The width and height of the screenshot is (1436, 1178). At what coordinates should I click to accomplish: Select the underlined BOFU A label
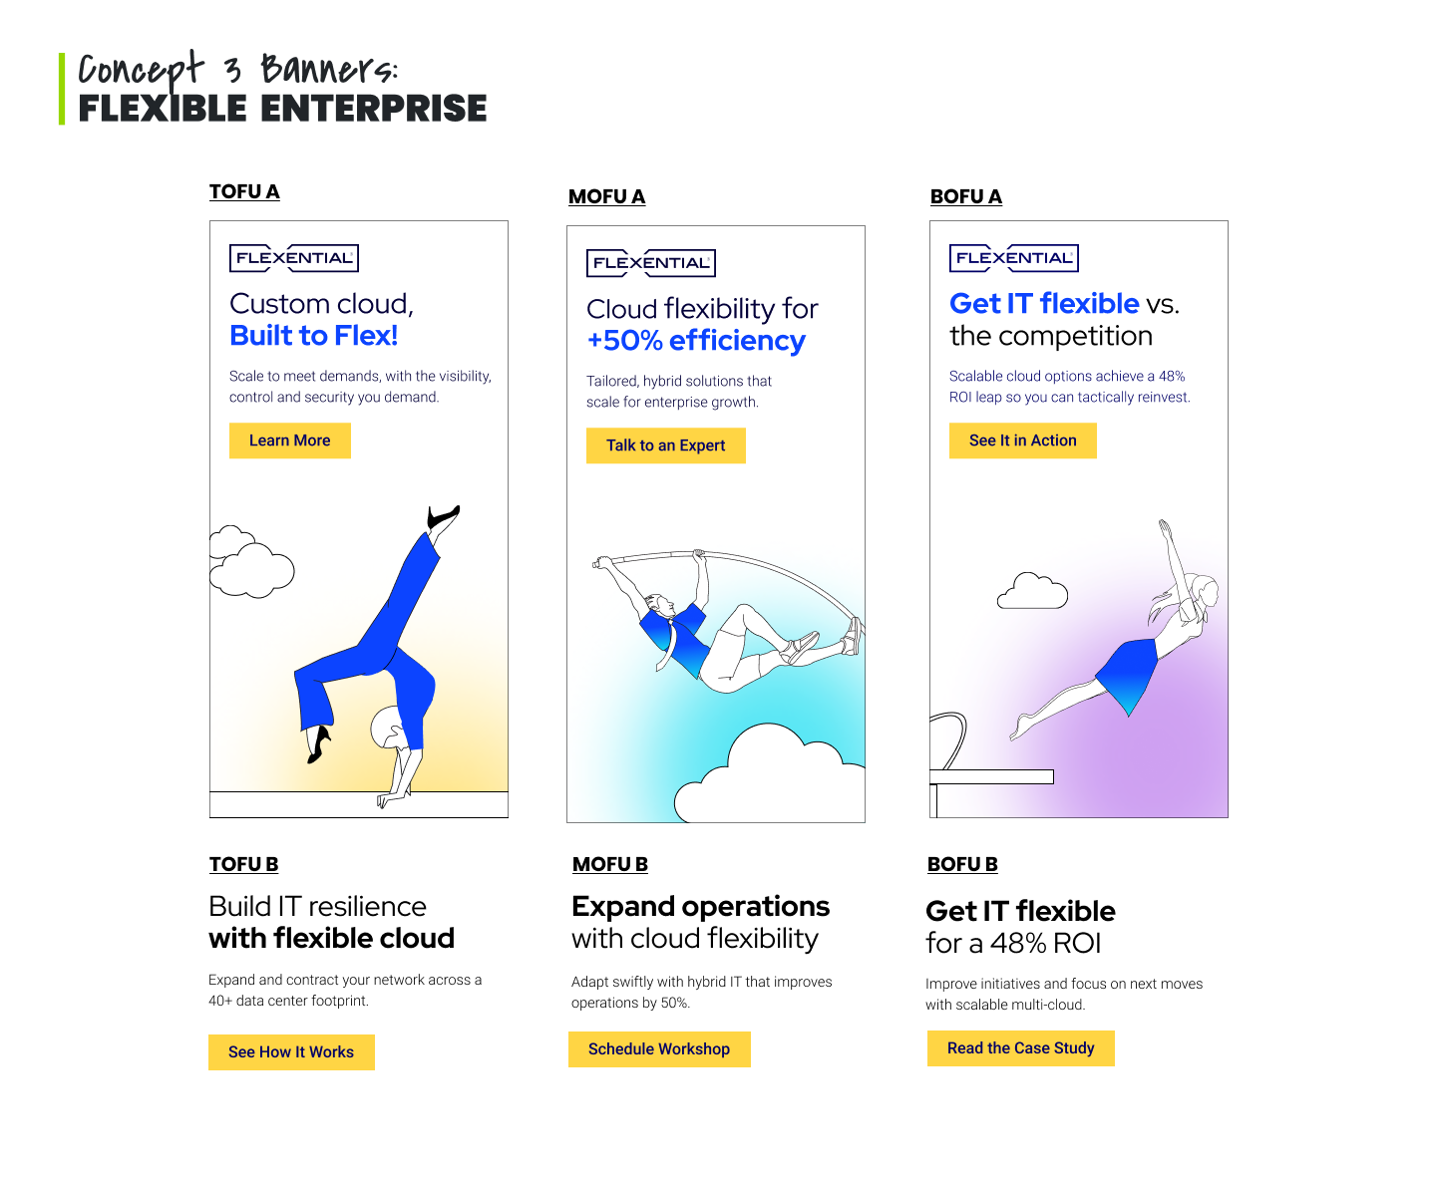click(966, 196)
